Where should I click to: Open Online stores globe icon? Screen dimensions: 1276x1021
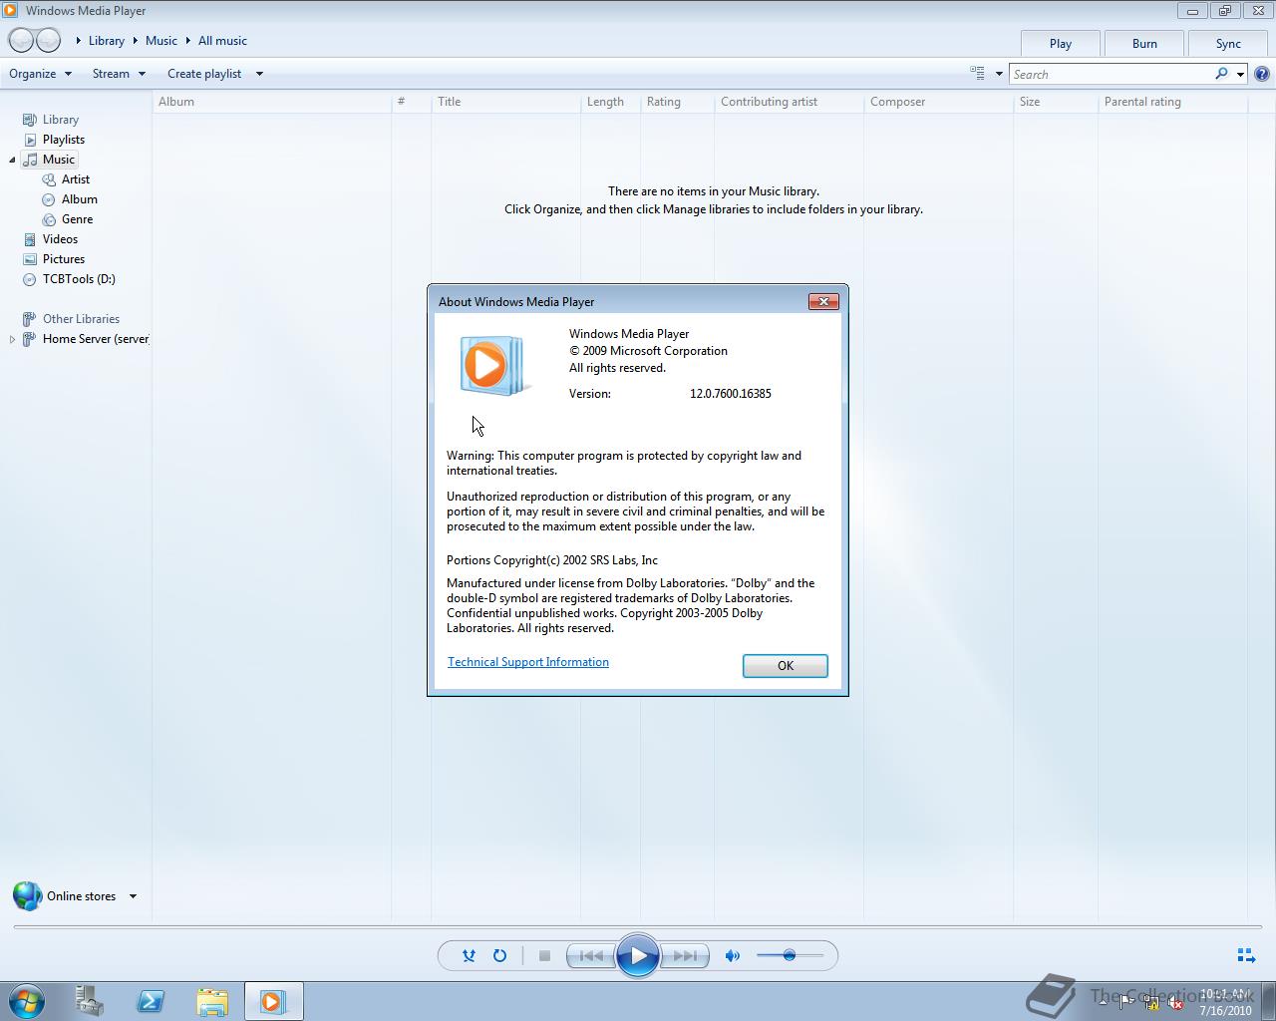point(27,895)
